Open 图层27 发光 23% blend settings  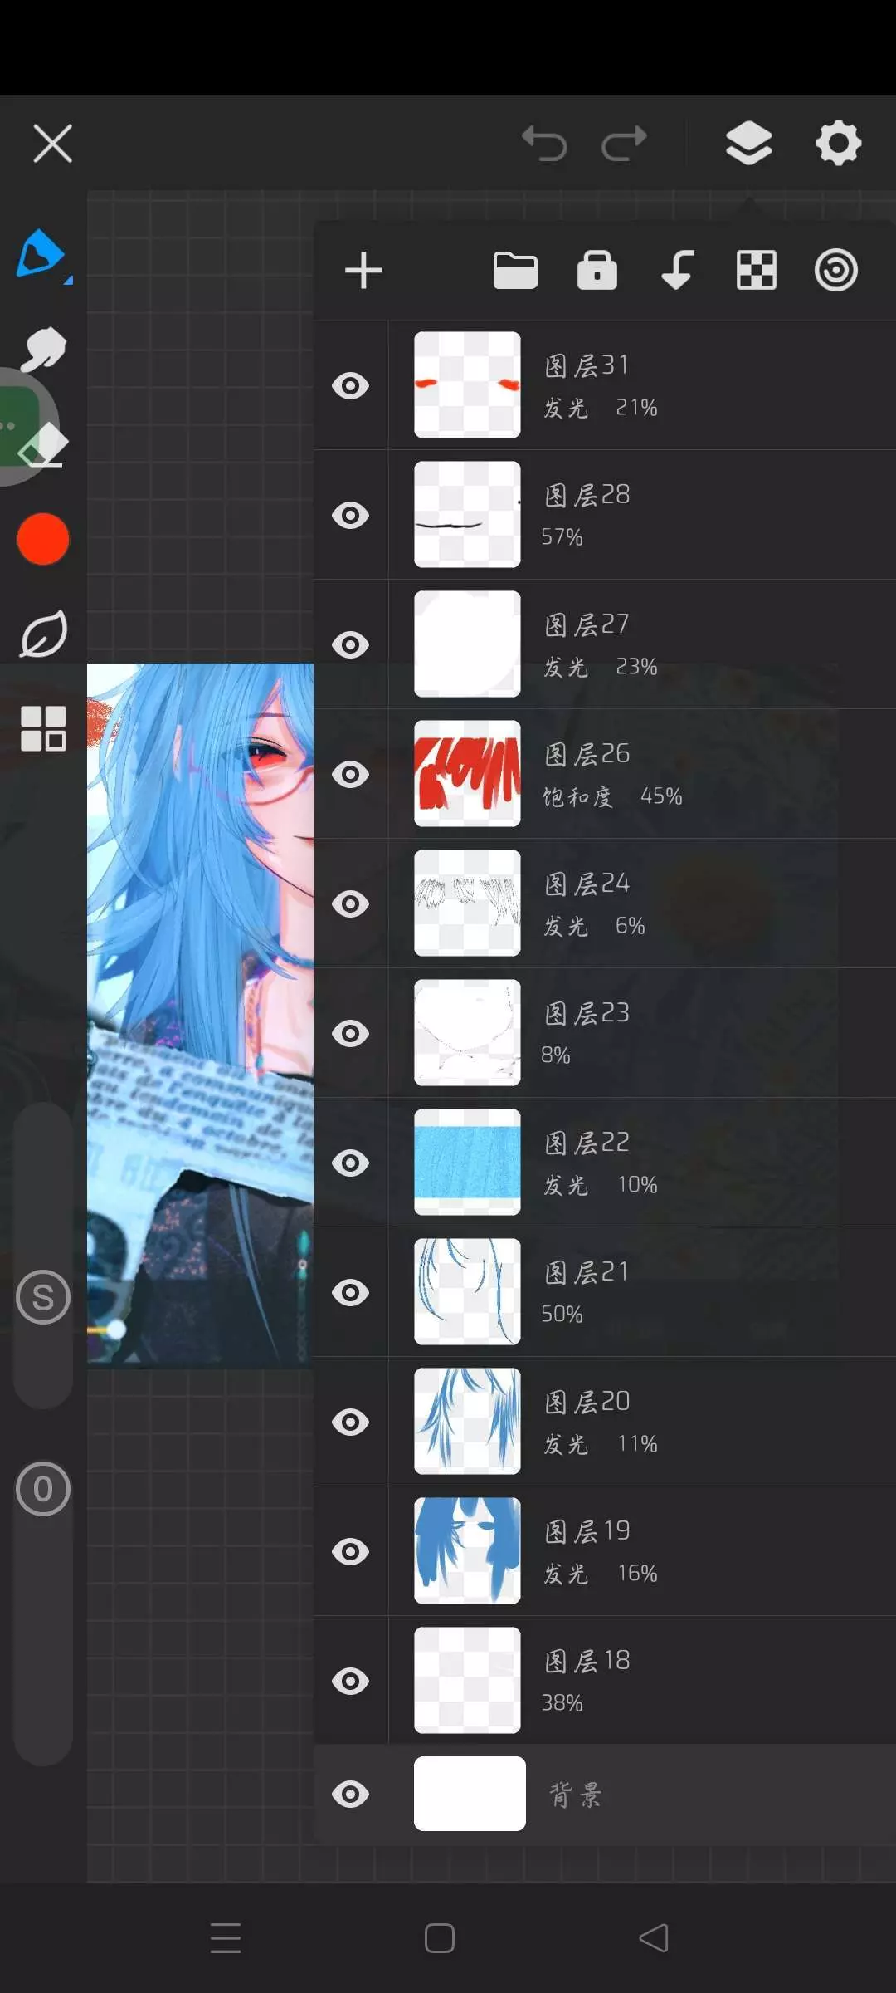pos(600,667)
